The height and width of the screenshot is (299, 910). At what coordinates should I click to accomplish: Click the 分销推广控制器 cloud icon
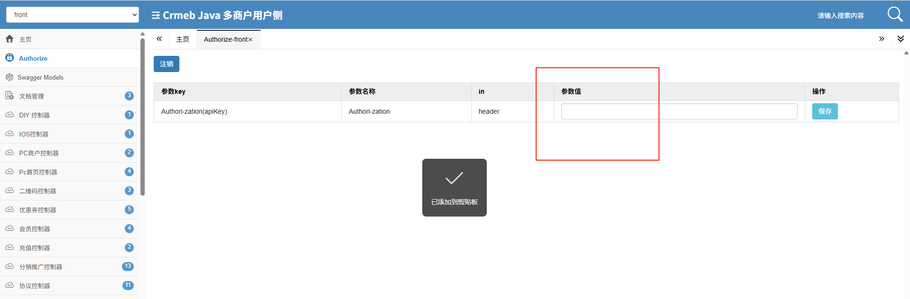[x=9, y=266]
